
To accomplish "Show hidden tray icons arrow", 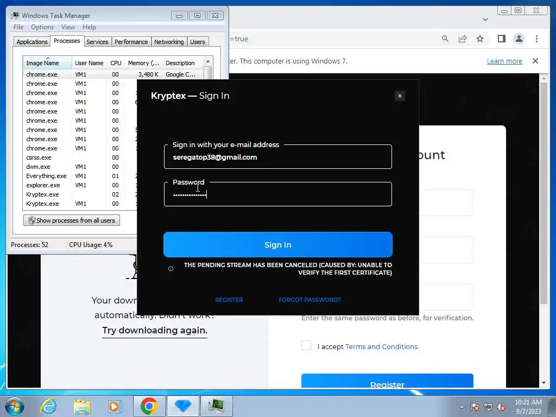I will (462, 407).
